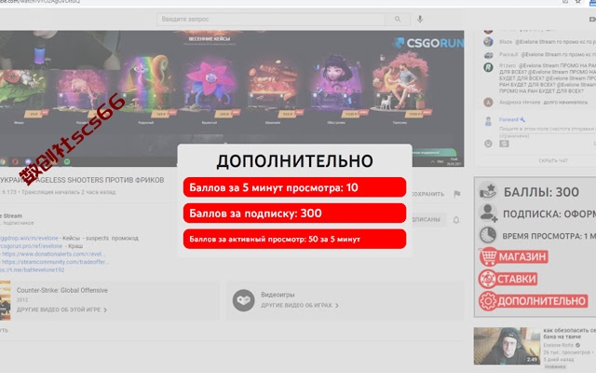
Task: Click Blaze's avatar in the chat
Action: (x=488, y=42)
